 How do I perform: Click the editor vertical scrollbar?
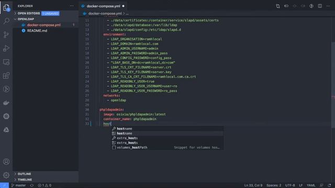pos(333,85)
